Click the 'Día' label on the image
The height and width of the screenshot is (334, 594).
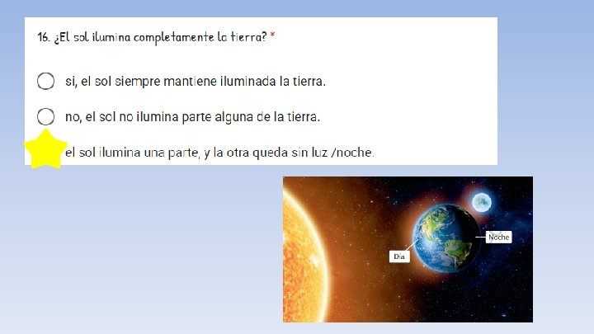coord(399,256)
